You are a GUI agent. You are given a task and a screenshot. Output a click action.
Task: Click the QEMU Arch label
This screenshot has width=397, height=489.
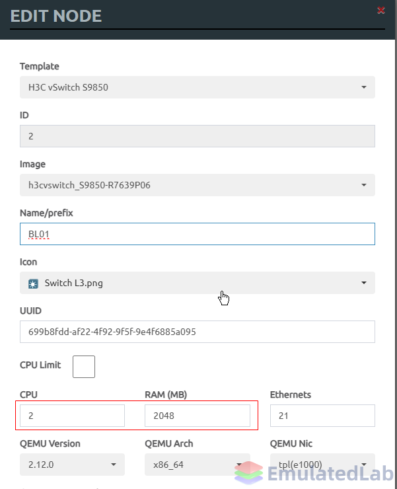coord(169,443)
